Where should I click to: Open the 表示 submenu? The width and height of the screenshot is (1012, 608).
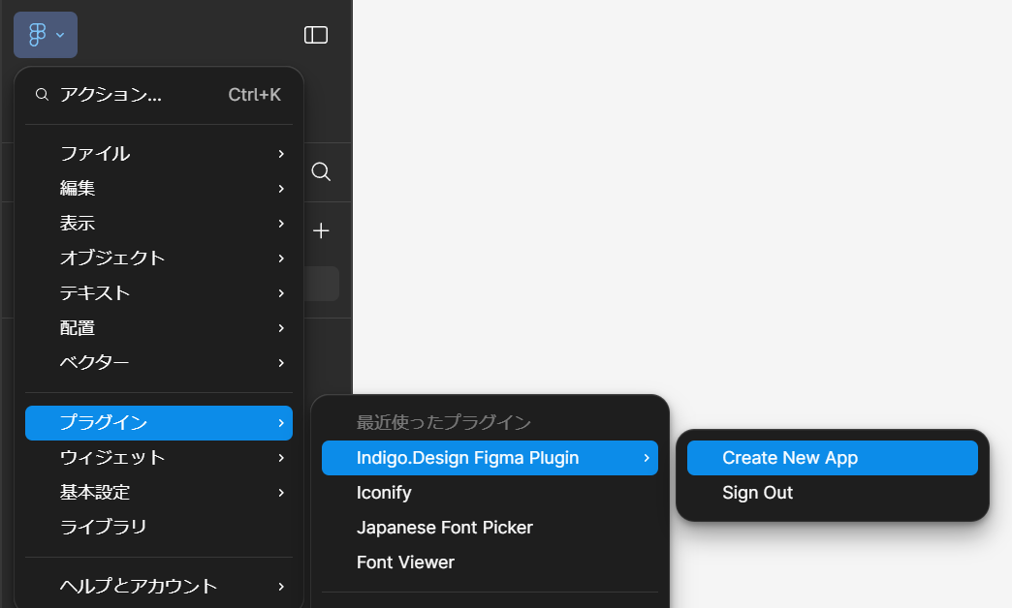(159, 223)
